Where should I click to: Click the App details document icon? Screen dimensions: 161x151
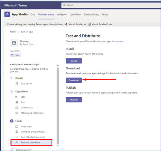pyautogui.click(x=17, y=83)
